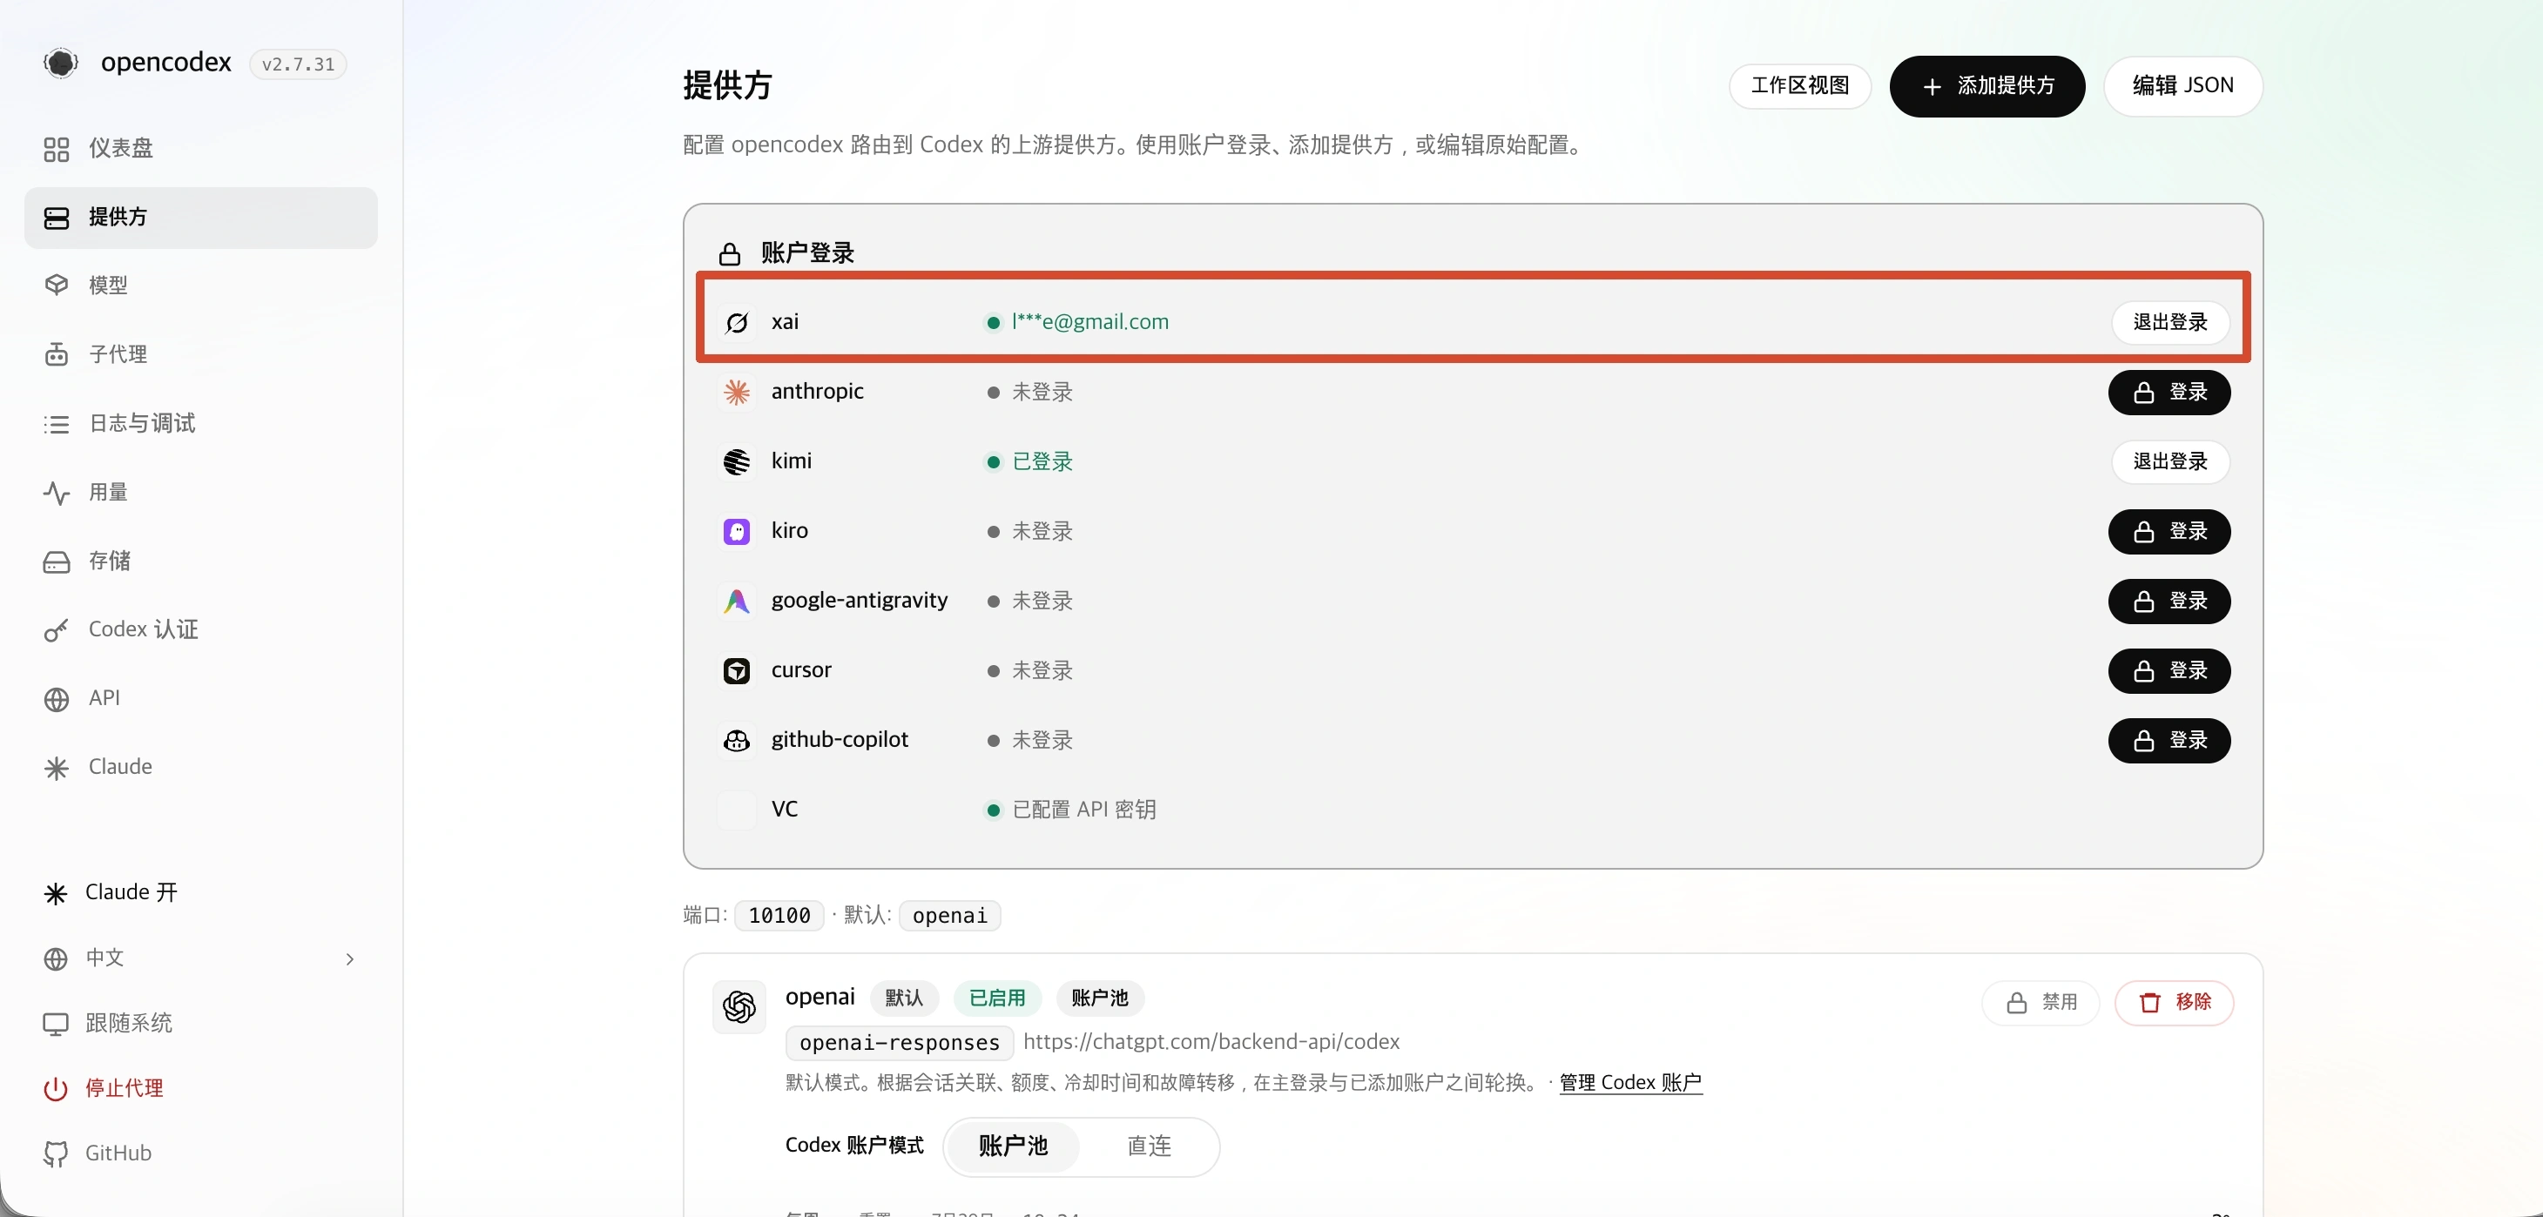Click the chatgpt.com backend-api URL
The image size is (2543, 1217).
pyautogui.click(x=1211, y=1042)
